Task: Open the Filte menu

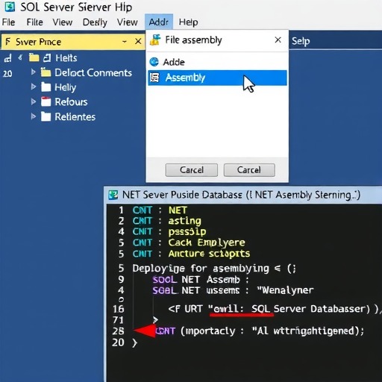Action: [x=34, y=22]
